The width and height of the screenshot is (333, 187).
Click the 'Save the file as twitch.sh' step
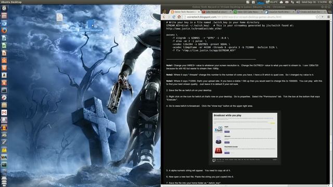(x=189, y=90)
